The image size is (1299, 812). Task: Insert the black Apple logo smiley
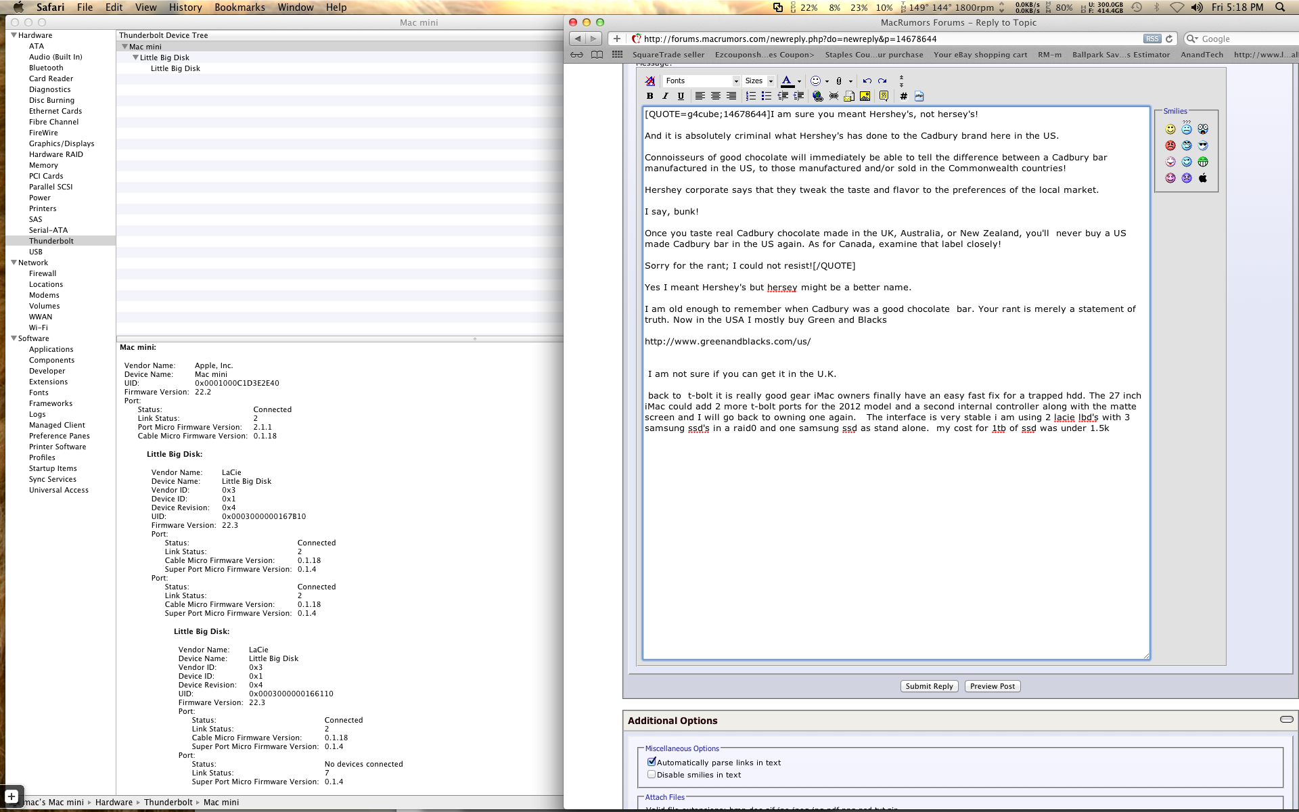point(1203,178)
